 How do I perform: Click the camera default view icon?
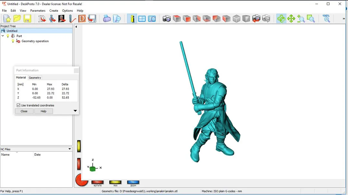tap(167, 19)
